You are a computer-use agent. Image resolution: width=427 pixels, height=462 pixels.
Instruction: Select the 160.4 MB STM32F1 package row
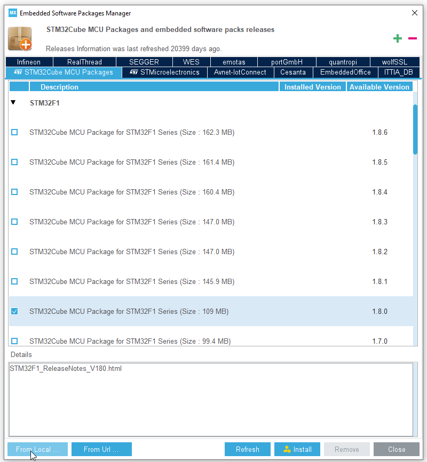211,192
